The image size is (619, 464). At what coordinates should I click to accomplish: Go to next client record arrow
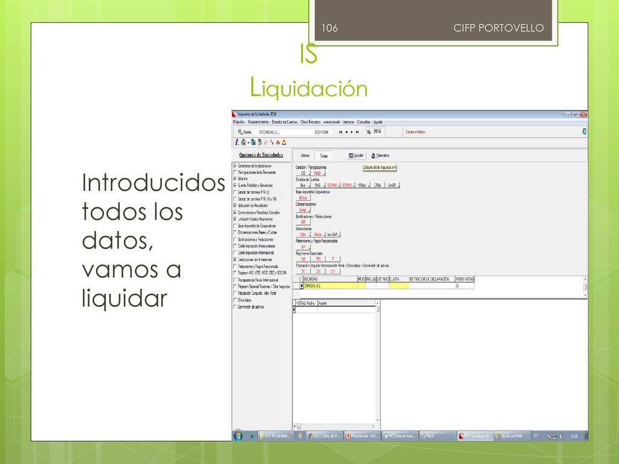coord(352,132)
